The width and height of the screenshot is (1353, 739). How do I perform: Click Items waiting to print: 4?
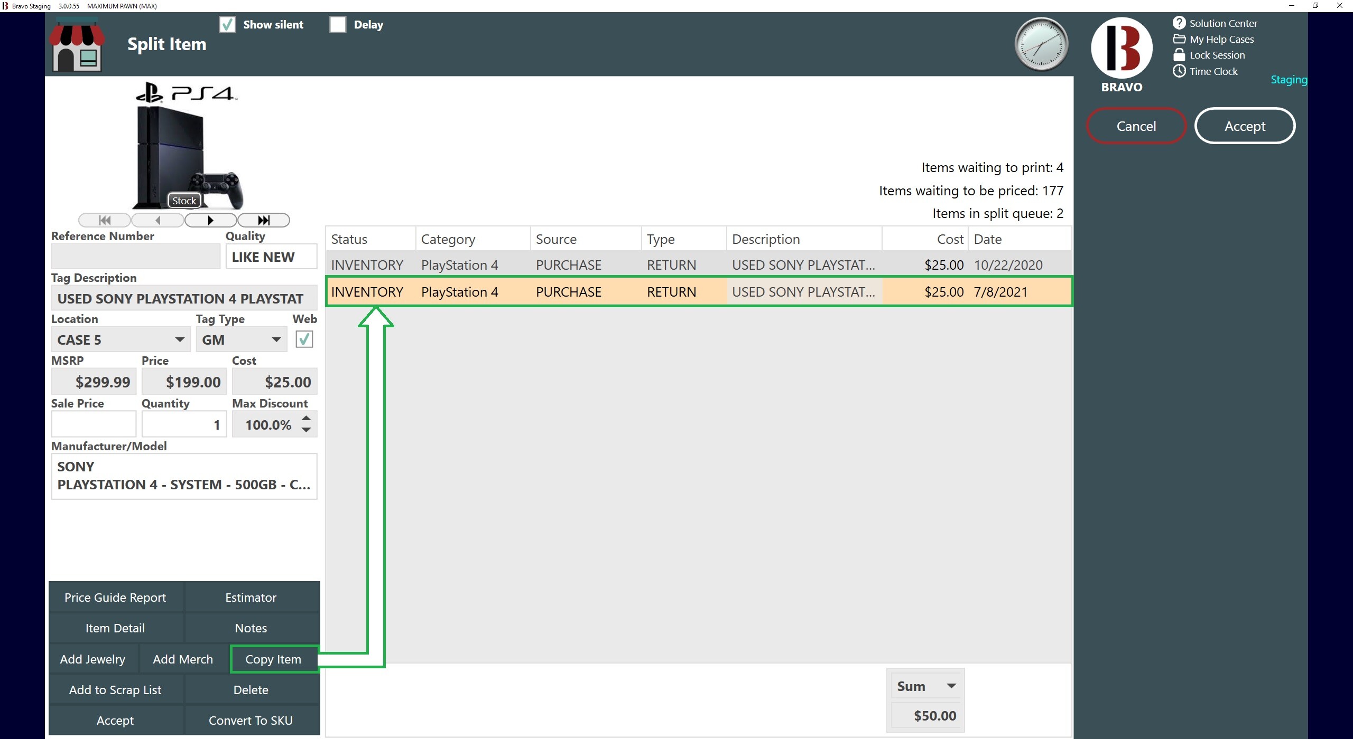point(993,167)
